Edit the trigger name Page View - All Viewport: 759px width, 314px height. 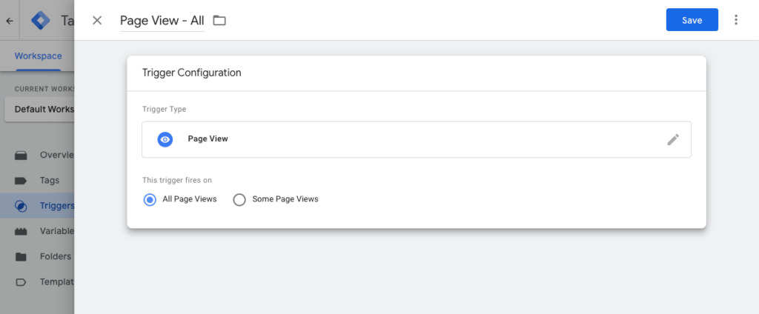pos(162,21)
